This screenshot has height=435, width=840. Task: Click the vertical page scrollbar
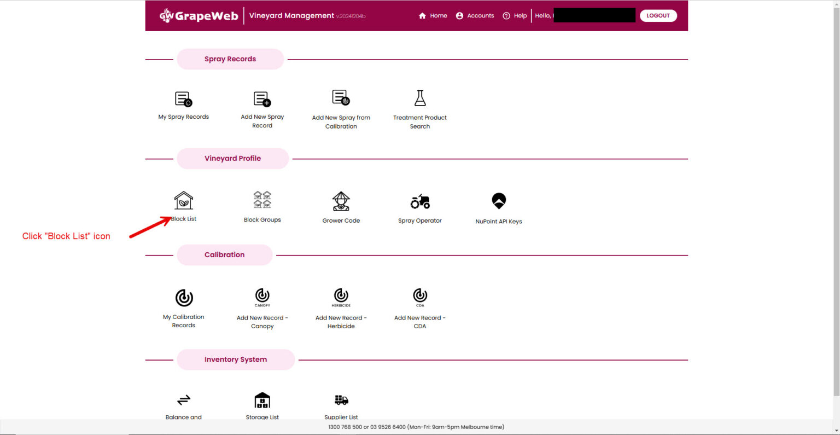coord(836,201)
